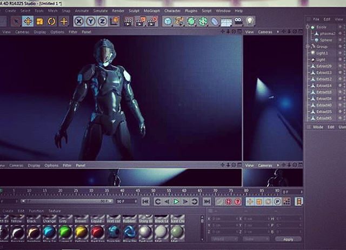The image size is (346, 250).
Task: Open the Size mode dropdown in coordinates
Action: (256, 239)
